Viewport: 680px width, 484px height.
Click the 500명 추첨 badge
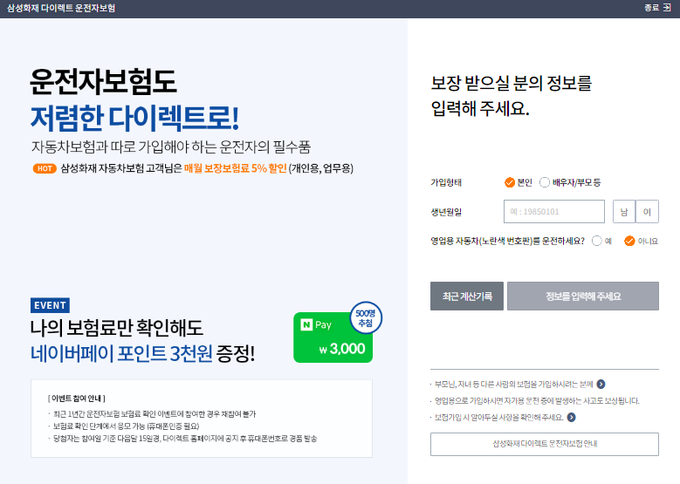(x=366, y=318)
